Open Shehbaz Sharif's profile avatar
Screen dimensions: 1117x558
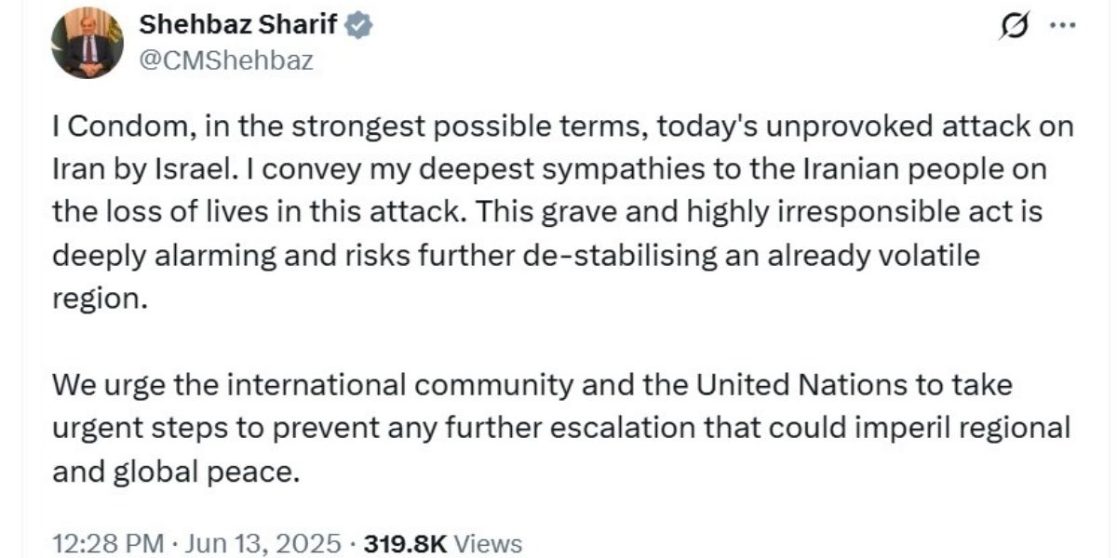[x=88, y=43]
